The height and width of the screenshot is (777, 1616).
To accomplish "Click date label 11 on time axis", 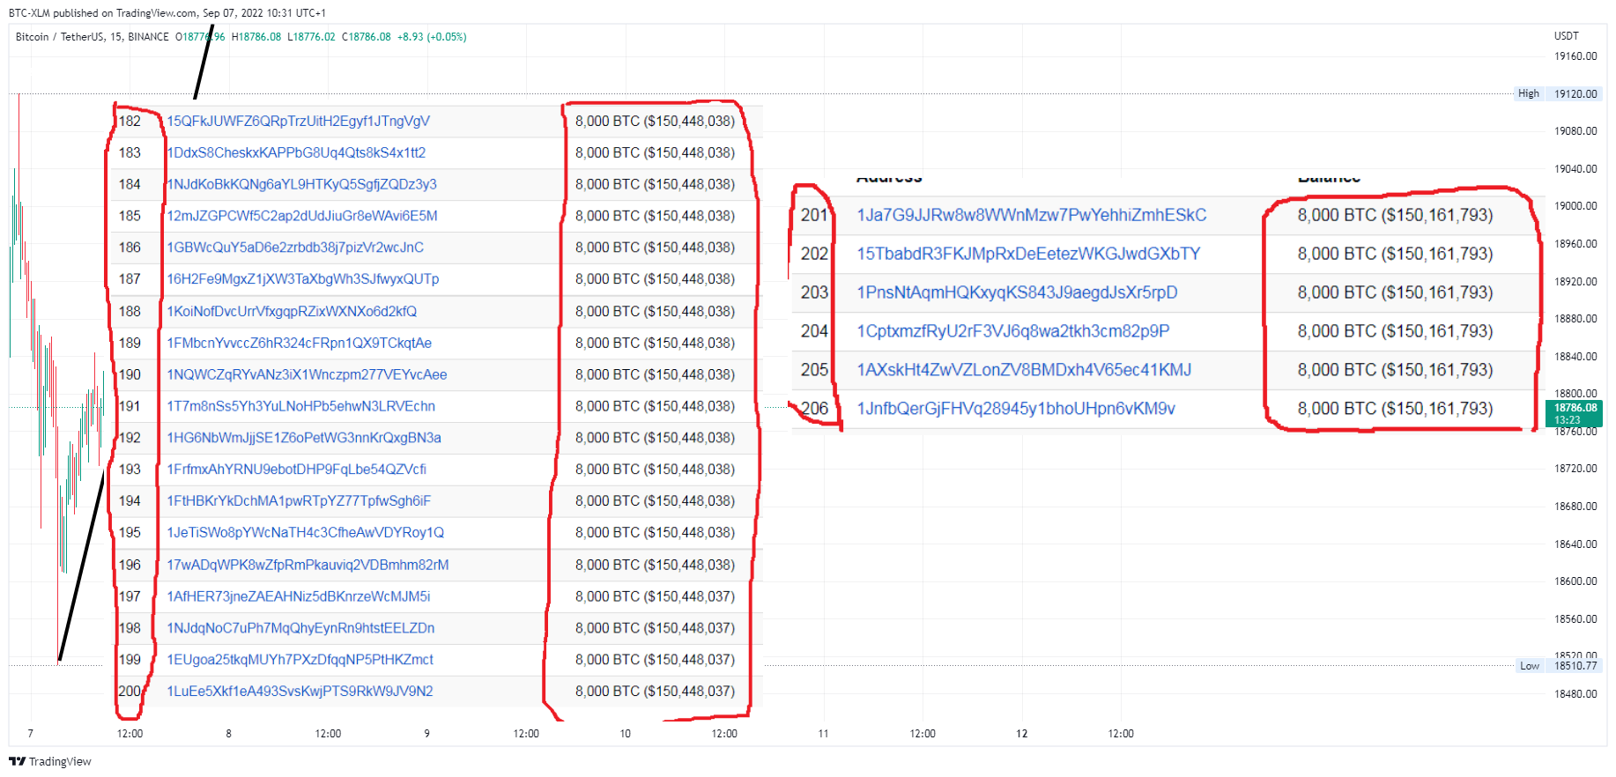I will [x=823, y=734].
